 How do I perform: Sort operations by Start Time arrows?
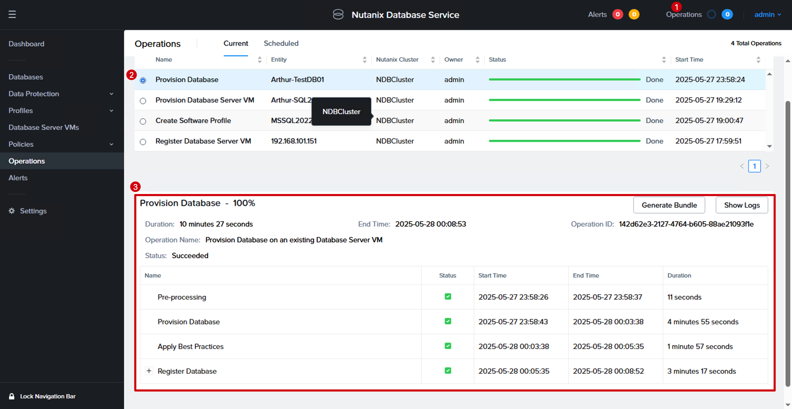[x=758, y=60]
